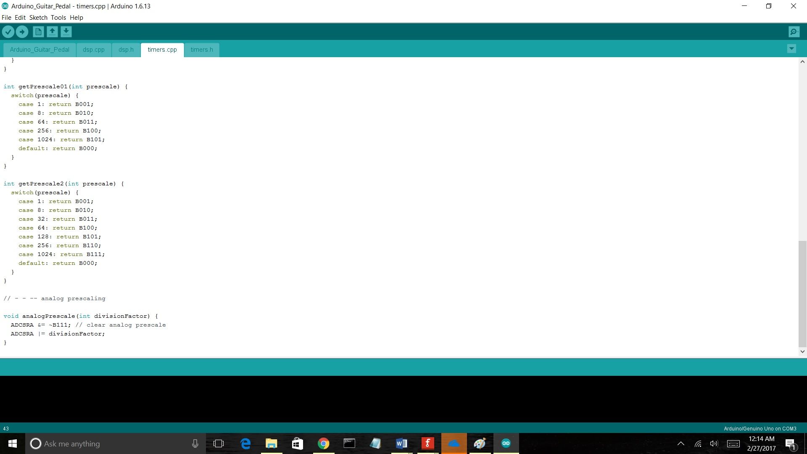Viewport: 807px width, 454px height.
Task: Switch to the timers.h tab
Action: [202, 50]
